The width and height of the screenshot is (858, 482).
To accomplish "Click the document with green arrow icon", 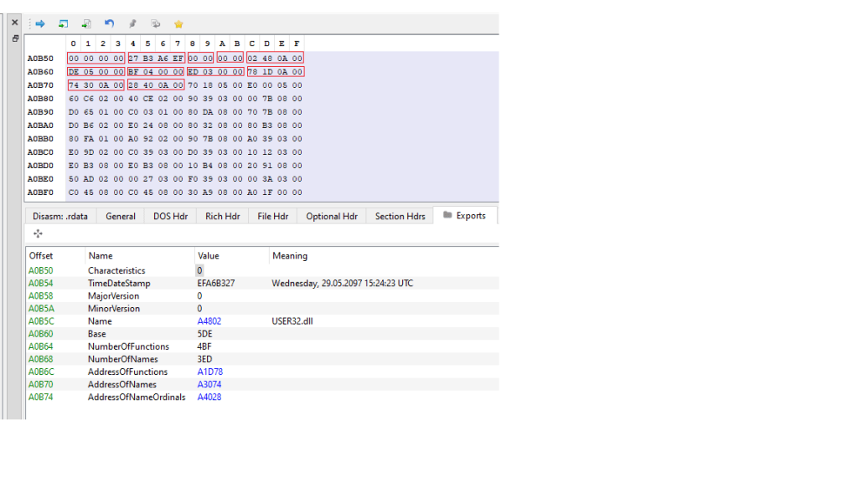I will click(86, 23).
